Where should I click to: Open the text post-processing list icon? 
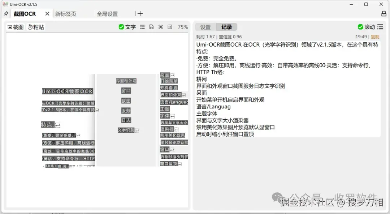coord(142,26)
